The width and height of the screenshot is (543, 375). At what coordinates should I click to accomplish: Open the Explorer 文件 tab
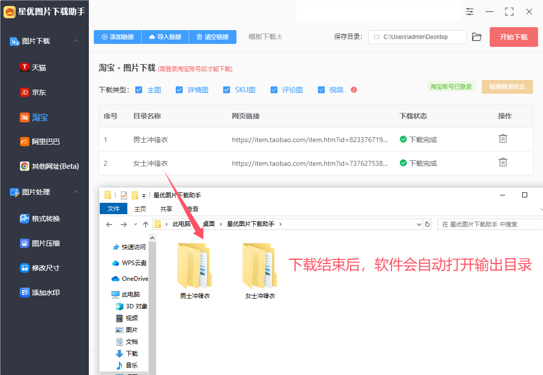[114, 209]
